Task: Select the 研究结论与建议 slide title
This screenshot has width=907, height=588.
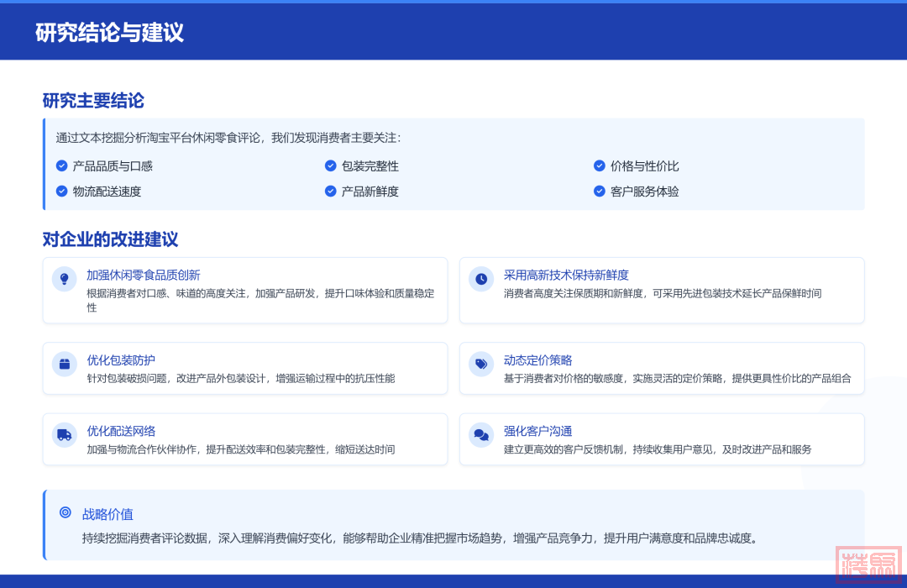Action: tap(109, 33)
